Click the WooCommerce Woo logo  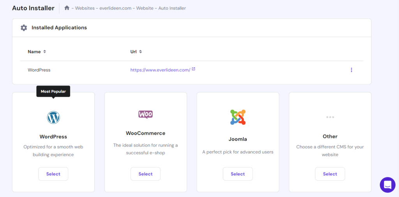tap(146, 115)
